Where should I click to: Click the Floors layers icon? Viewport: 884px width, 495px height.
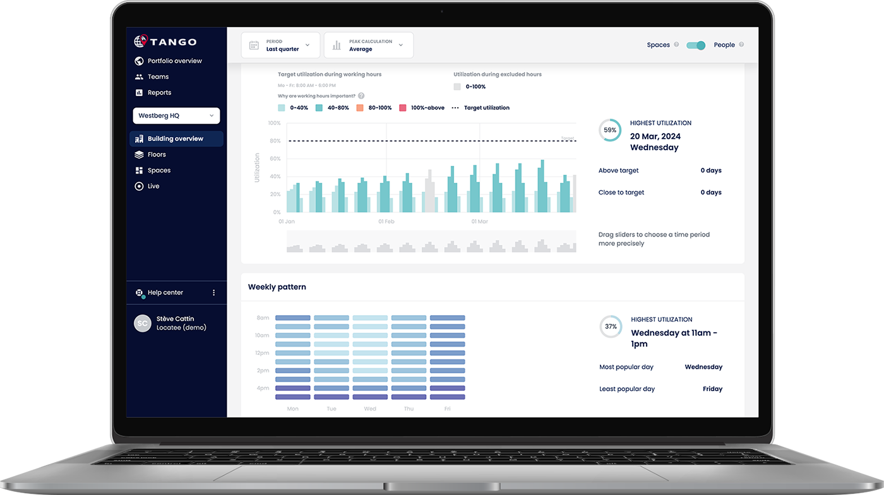pyautogui.click(x=140, y=155)
